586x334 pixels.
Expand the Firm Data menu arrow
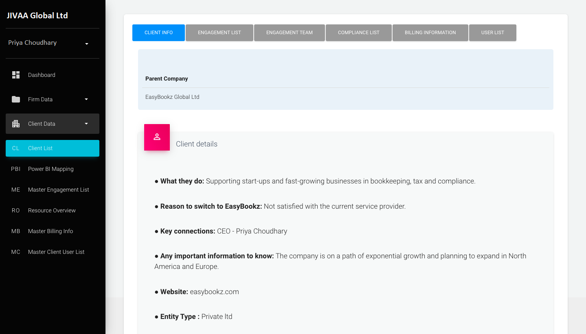click(86, 99)
